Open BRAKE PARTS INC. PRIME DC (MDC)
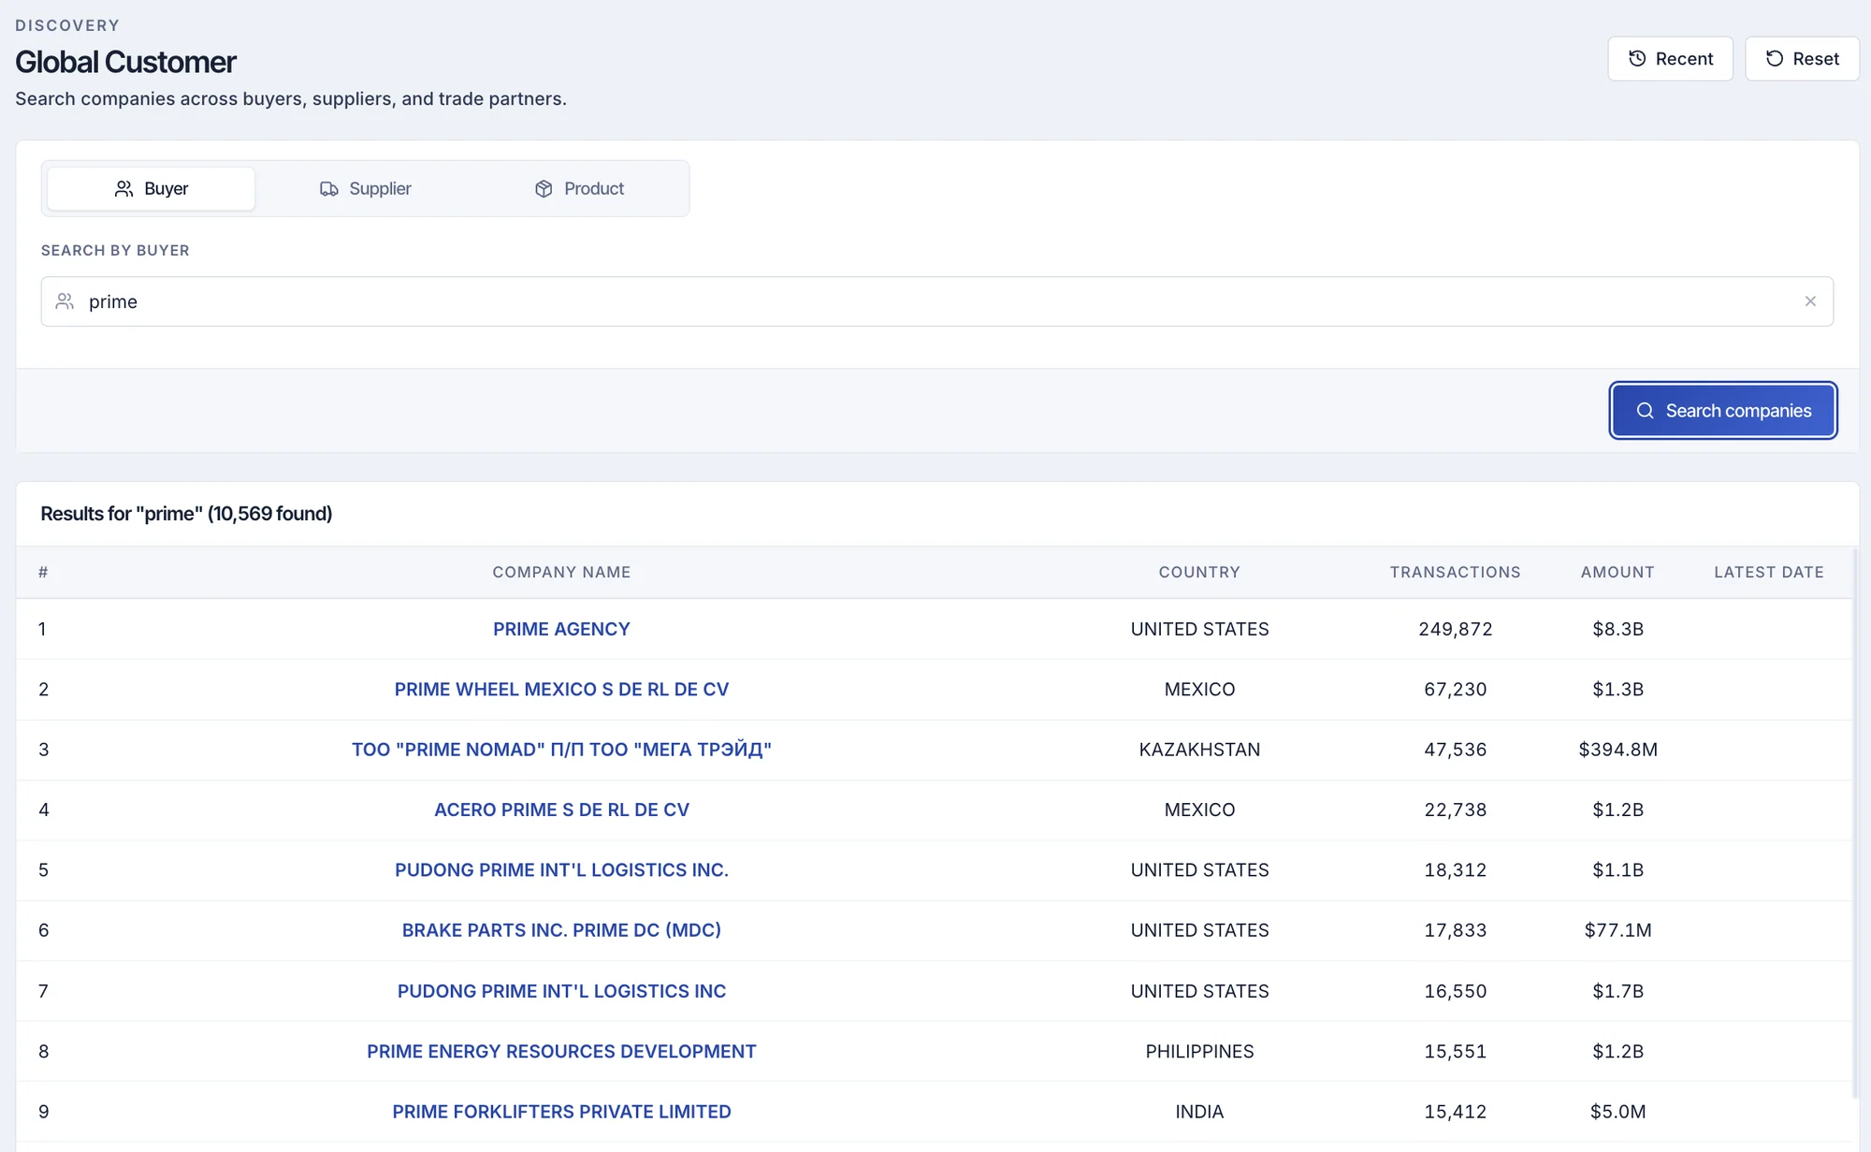Viewport: 1871px width, 1152px height. click(x=561, y=930)
